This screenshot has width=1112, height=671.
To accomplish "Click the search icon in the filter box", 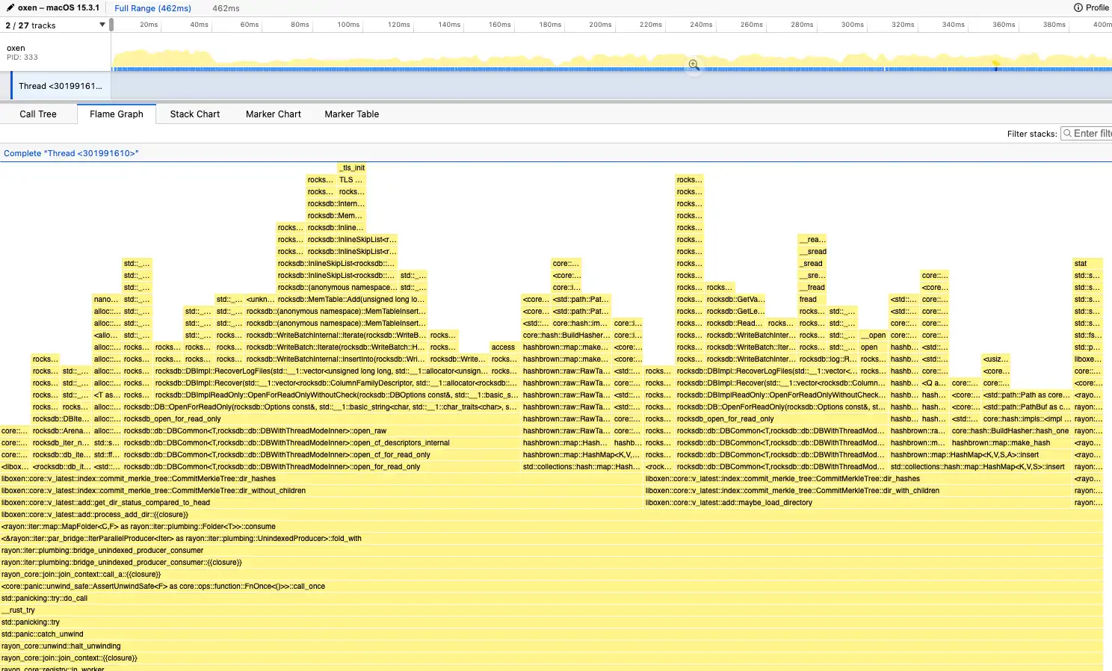I will pos(1068,134).
